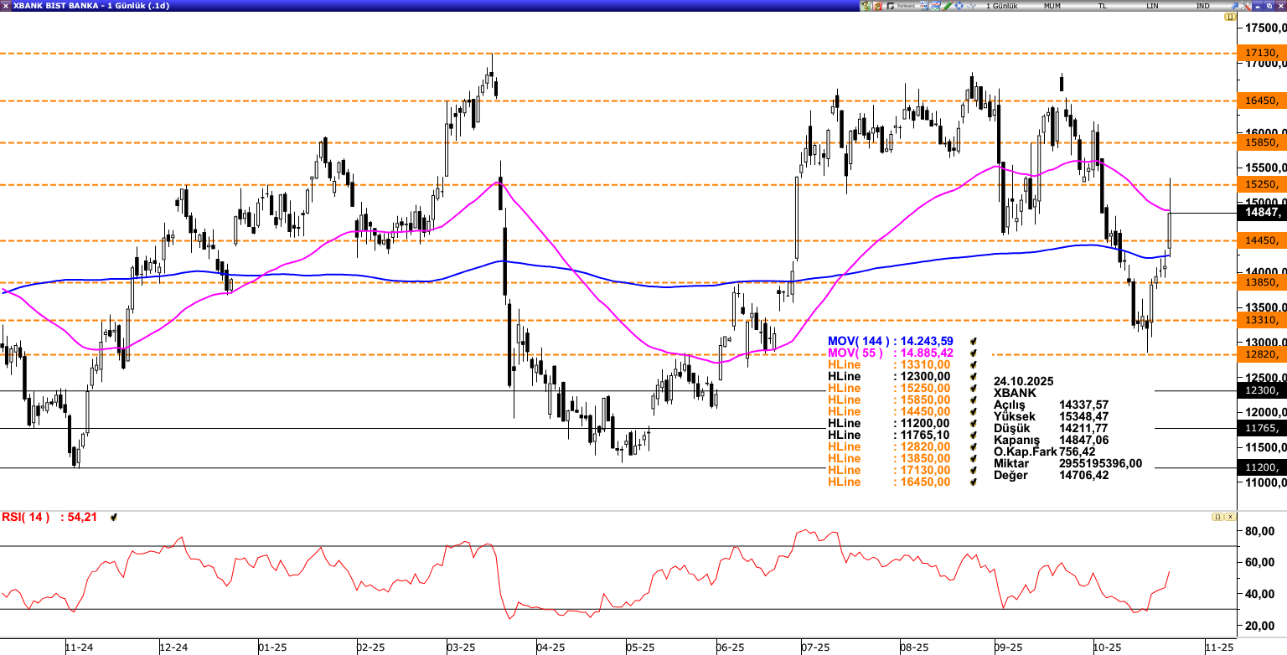Click the blue diagonal arrow icon
The width and height of the screenshot is (1287, 655).
coord(1234,6)
